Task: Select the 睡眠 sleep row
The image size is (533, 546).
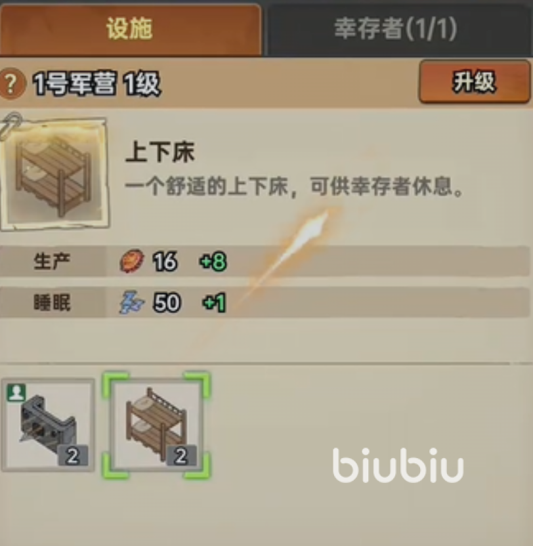Action: (x=265, y=302)
